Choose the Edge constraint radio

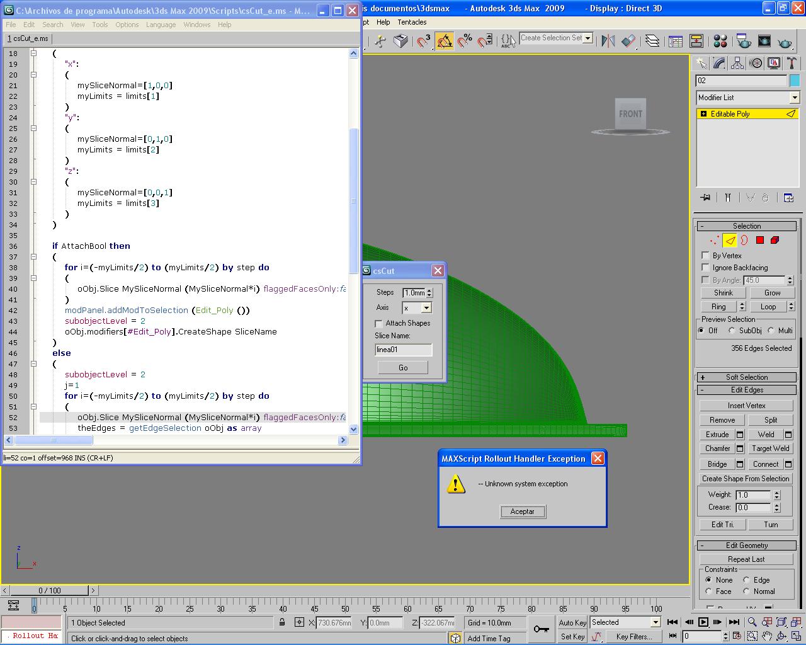coord(746,580)
